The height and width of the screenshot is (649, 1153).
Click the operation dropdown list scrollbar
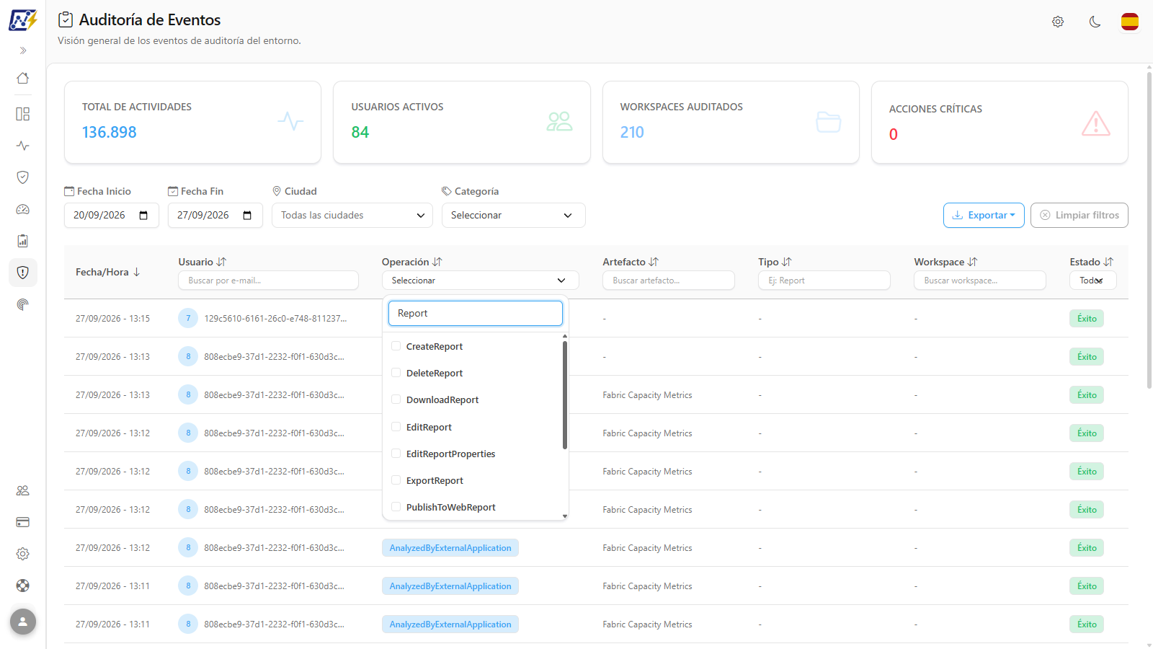(565, 394)
